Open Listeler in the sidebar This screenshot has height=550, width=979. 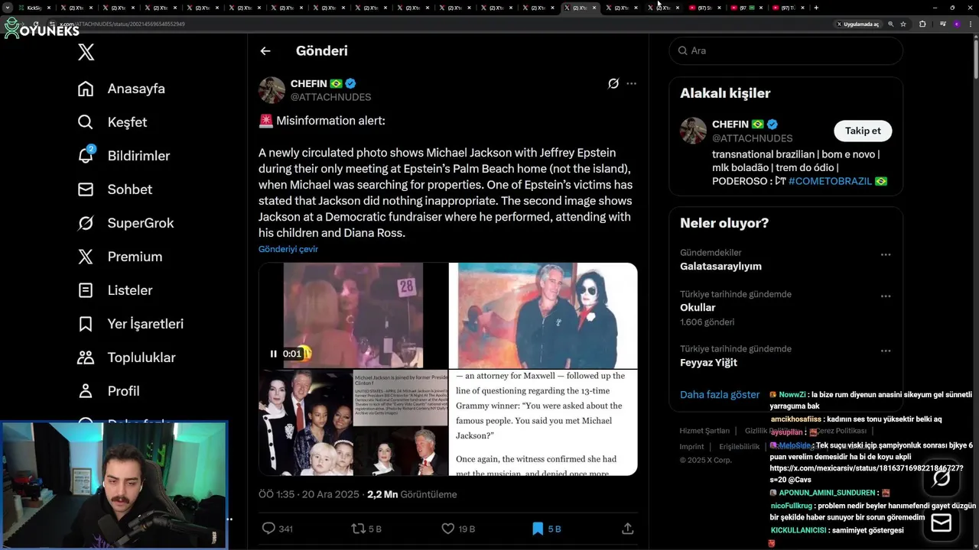pos(115,290)
